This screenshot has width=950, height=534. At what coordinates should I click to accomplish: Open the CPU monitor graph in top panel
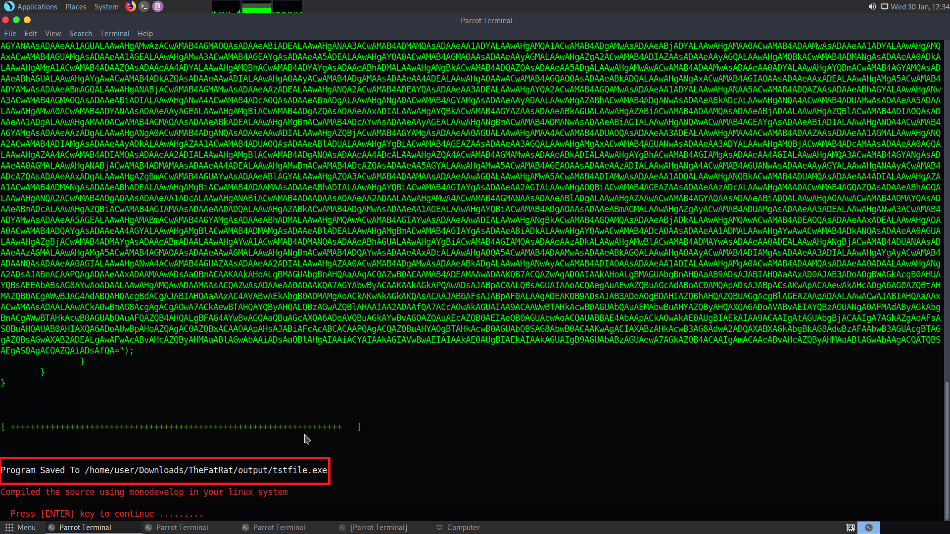click(x=226, y=7)
